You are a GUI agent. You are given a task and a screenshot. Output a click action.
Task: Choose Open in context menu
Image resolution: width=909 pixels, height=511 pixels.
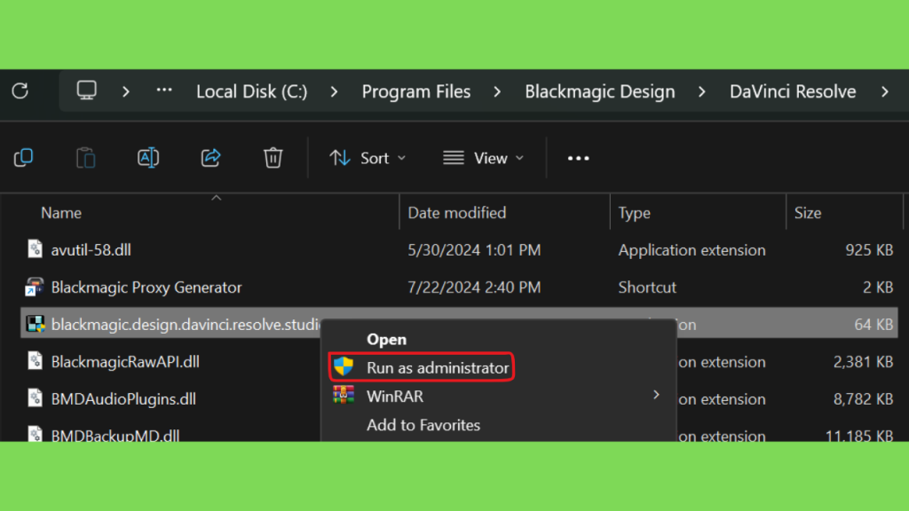coord(386,340)
